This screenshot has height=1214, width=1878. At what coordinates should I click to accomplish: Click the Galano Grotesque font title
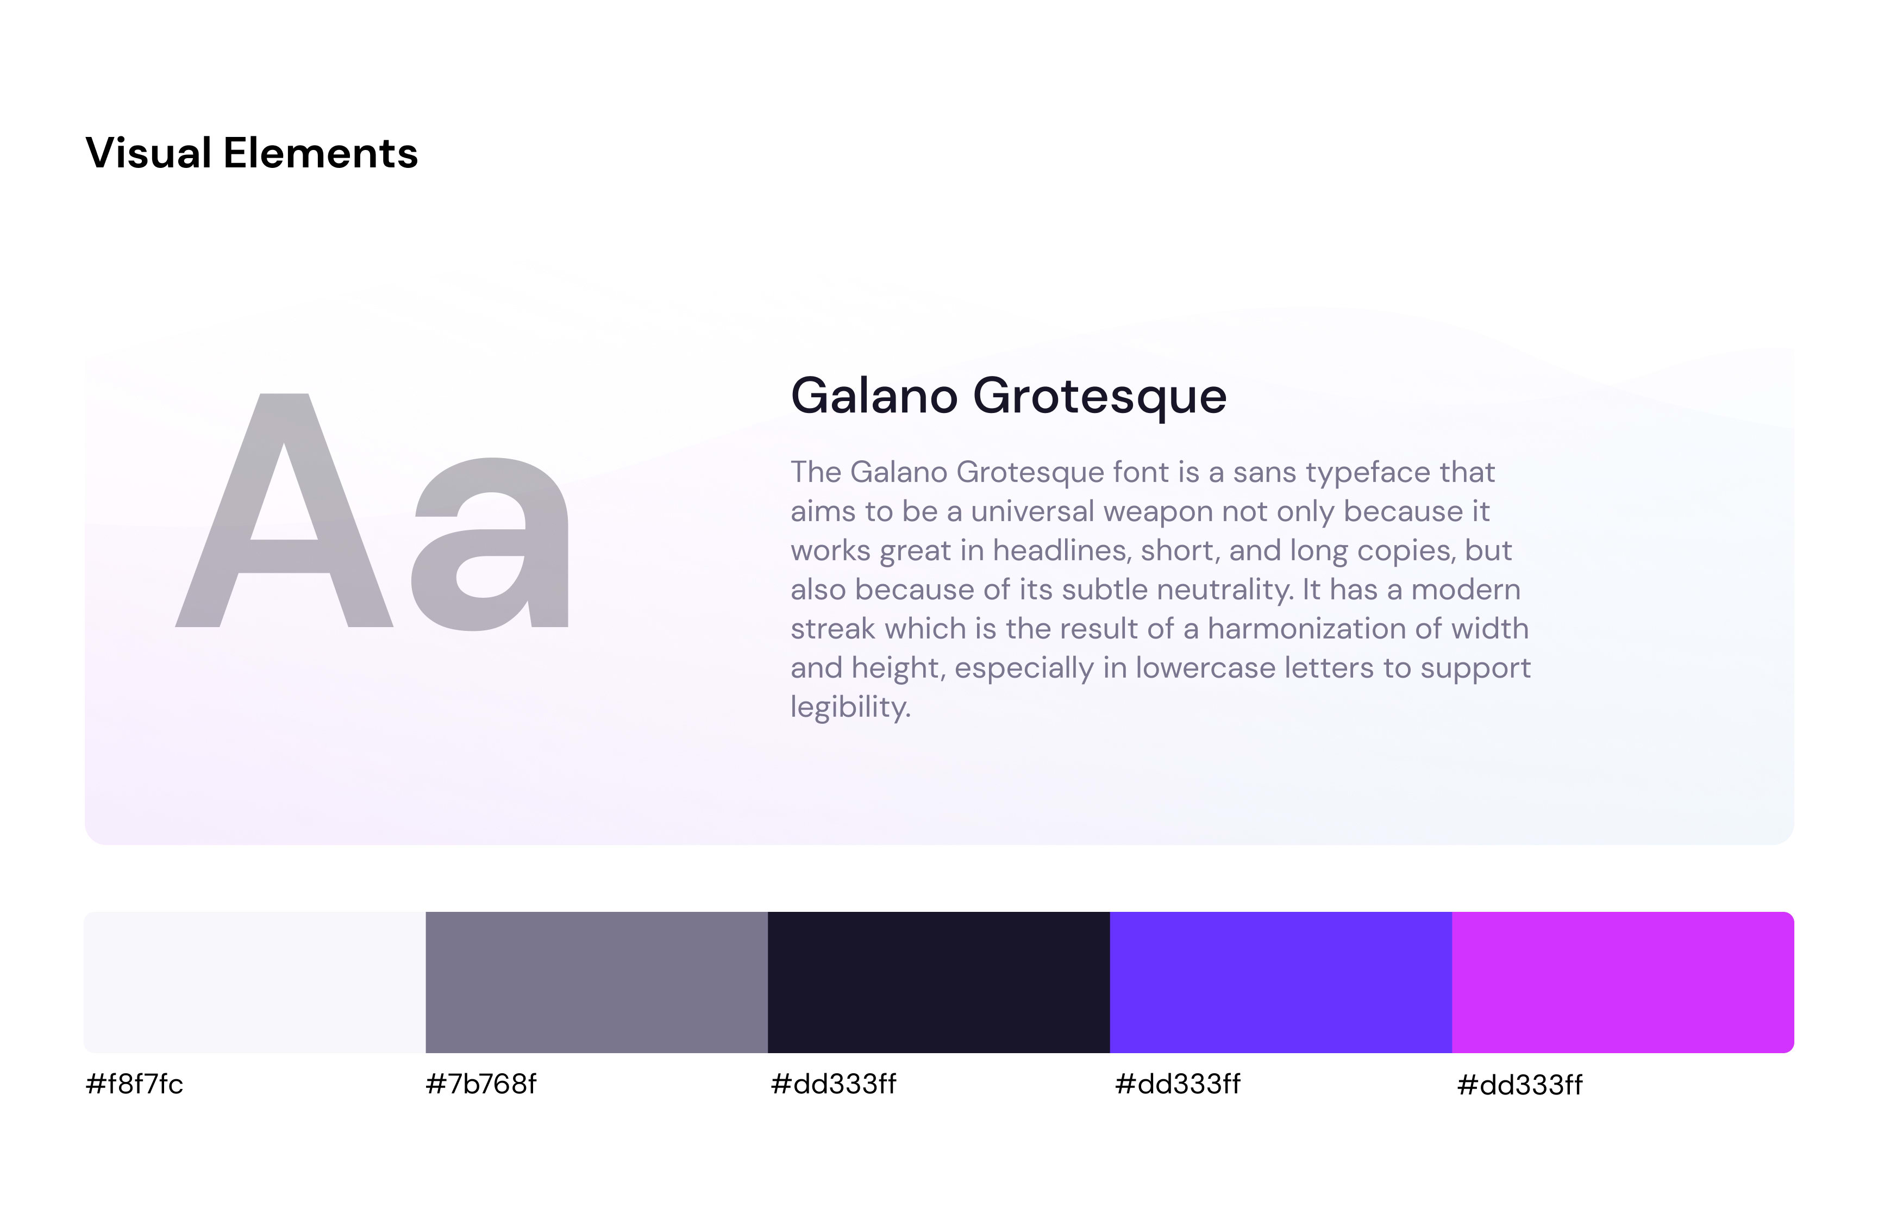click(1009, 397)
